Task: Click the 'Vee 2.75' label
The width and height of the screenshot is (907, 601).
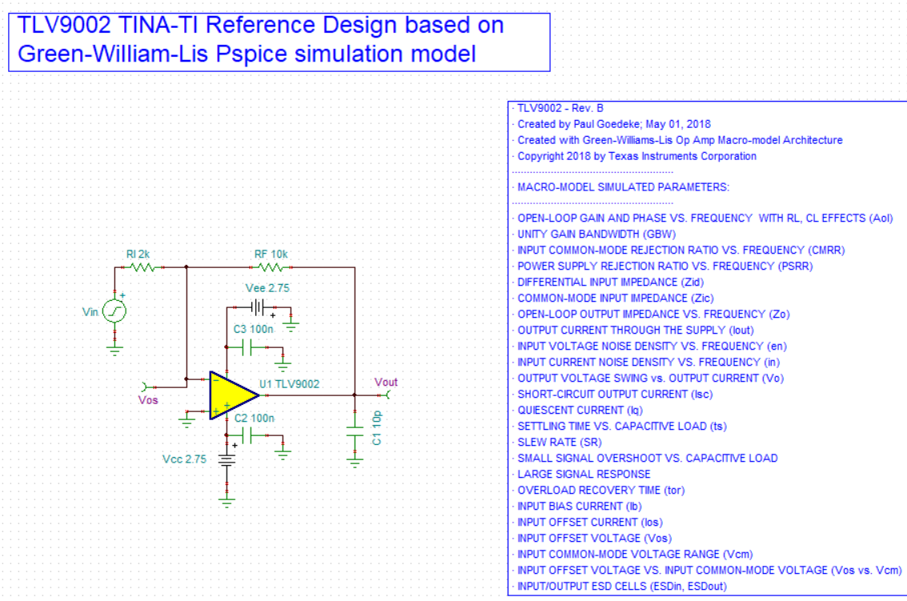Action: coord(267,288)
